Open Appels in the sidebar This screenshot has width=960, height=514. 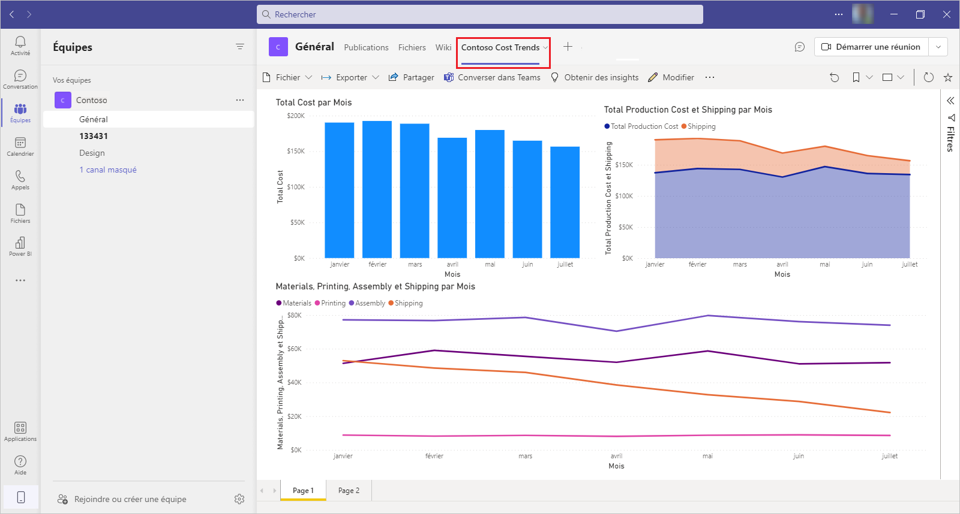(x=20, y=180)
